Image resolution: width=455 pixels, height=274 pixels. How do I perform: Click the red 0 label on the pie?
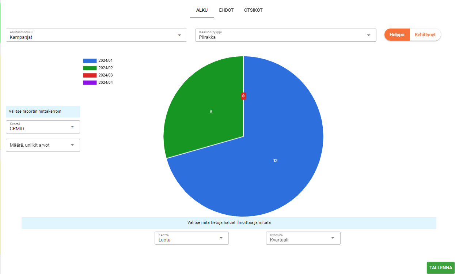click(243, 96)
